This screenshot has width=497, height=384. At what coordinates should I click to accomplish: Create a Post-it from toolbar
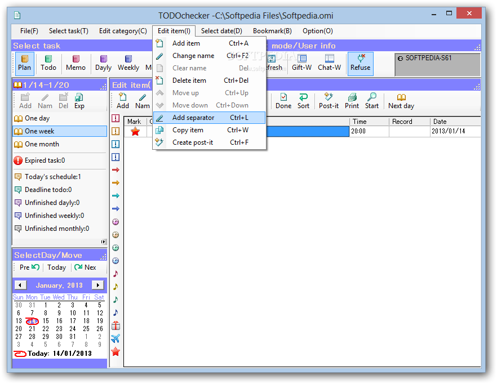click(329, 101)
